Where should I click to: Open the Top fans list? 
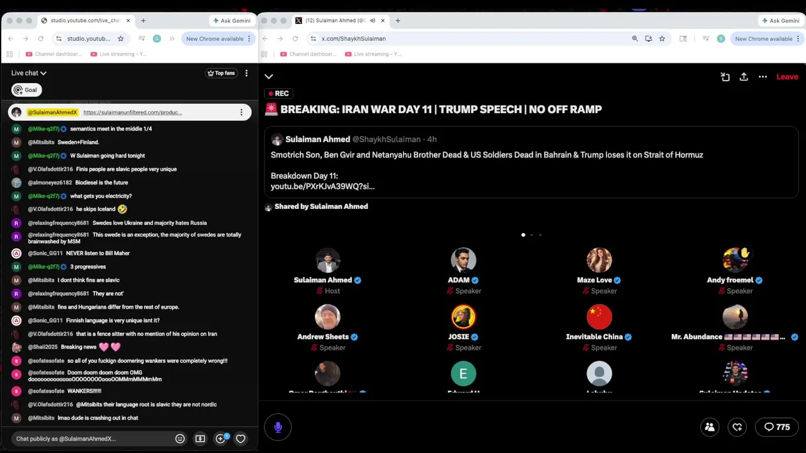(x=221, y=73)
